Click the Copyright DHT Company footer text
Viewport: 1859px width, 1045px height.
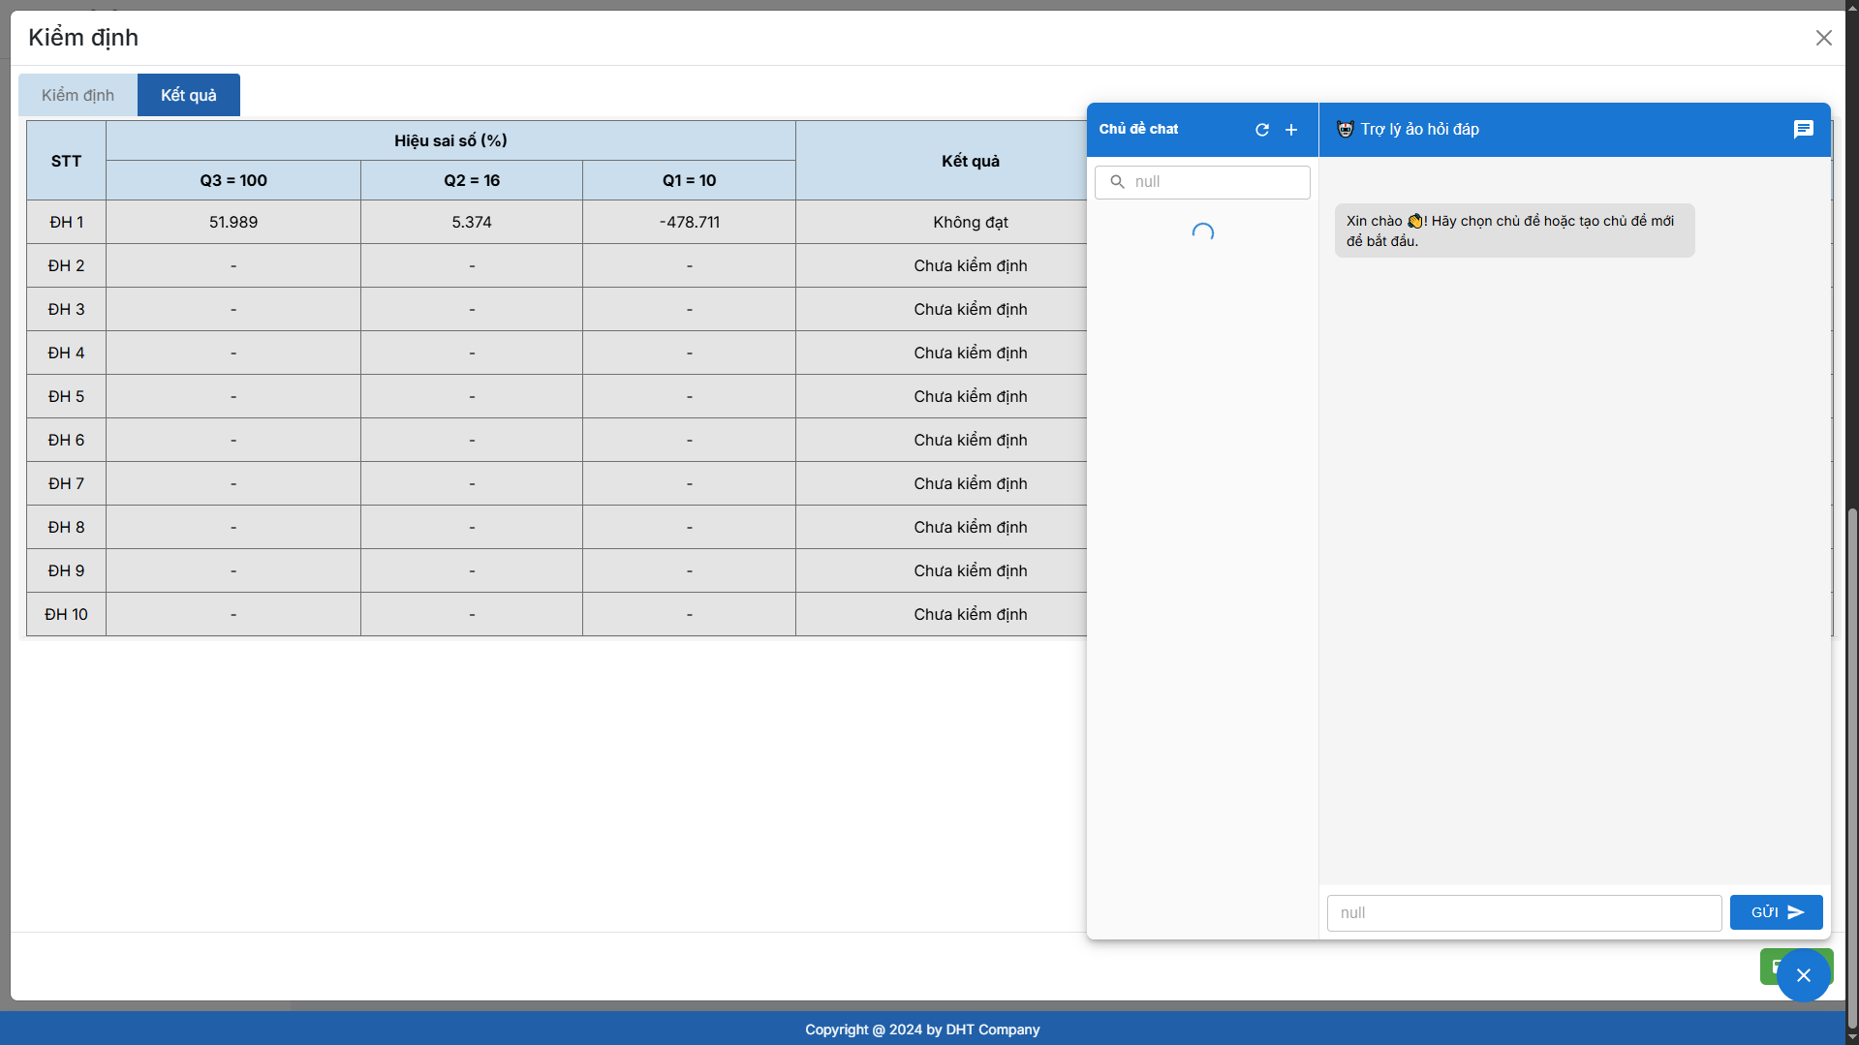(x=921, y=1029)
